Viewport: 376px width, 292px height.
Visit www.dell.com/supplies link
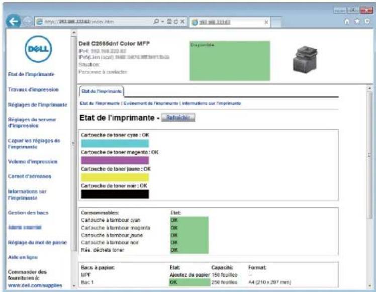pyautogui.click(x=35, y=285)
